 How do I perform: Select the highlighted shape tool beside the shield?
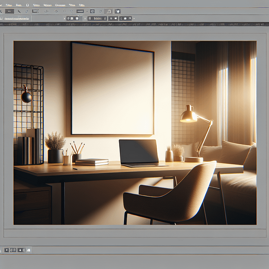pos(108,12)
